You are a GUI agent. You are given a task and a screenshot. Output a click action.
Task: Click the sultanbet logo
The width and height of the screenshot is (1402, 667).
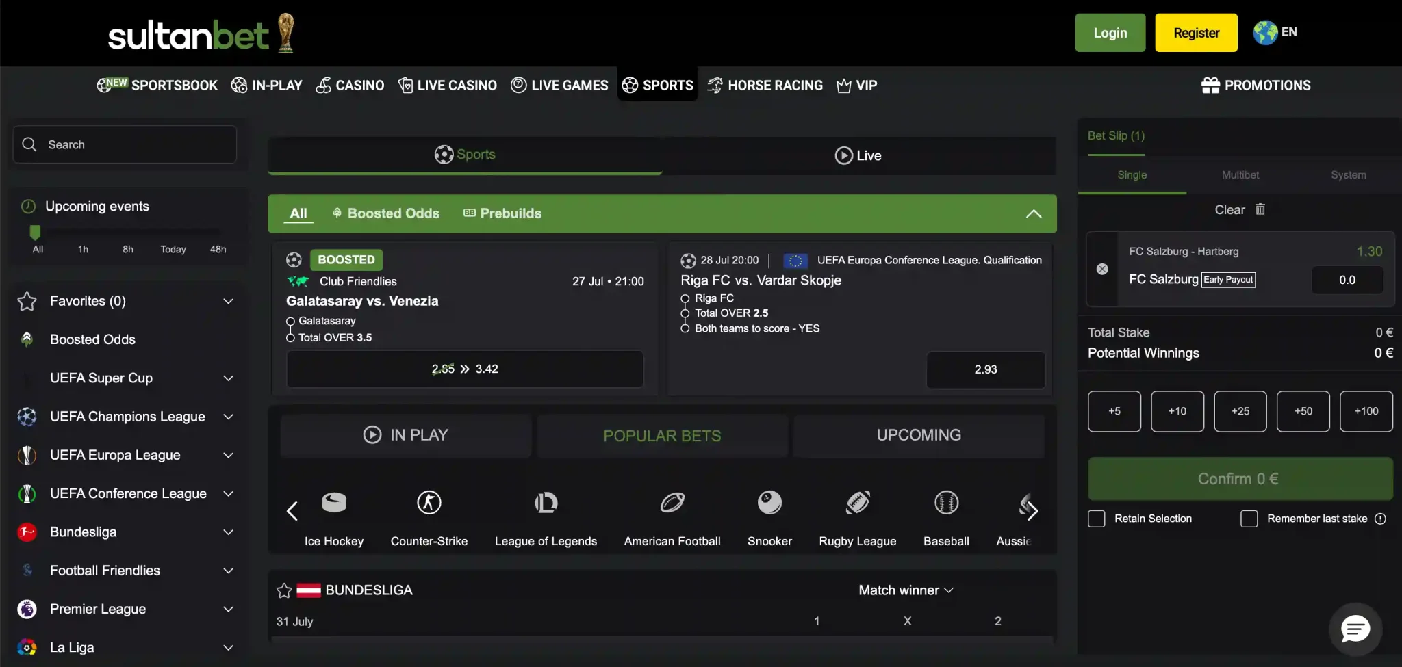[201, 34]
